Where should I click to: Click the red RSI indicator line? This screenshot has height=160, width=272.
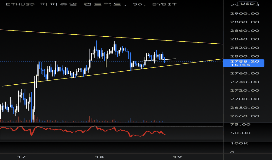pos(83,131)
